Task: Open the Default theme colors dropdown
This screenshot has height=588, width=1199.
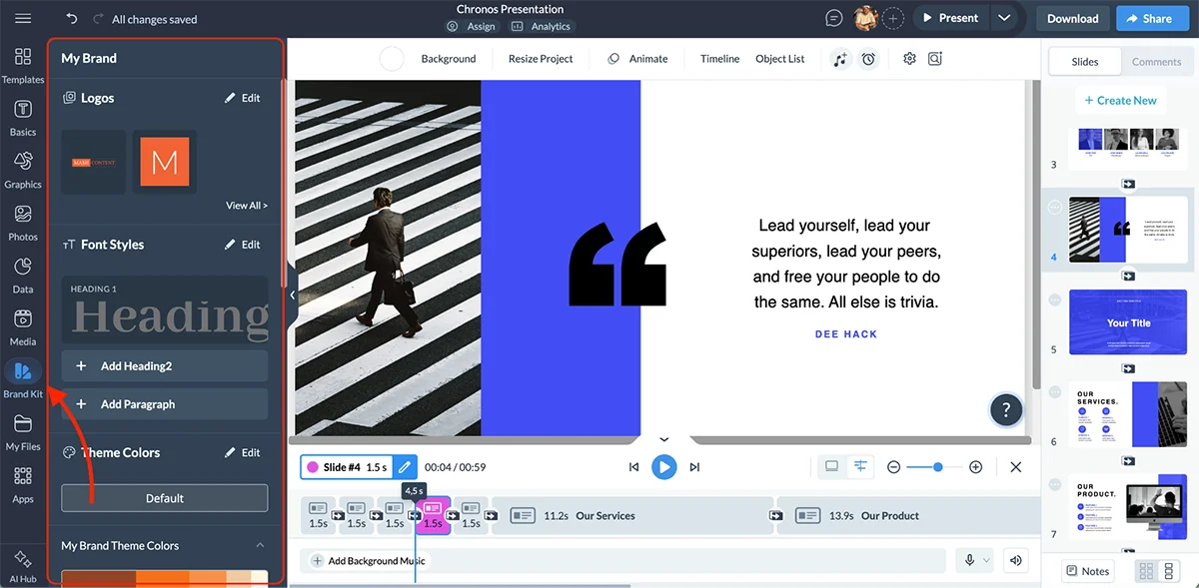Action: click(x=165, y=498)
